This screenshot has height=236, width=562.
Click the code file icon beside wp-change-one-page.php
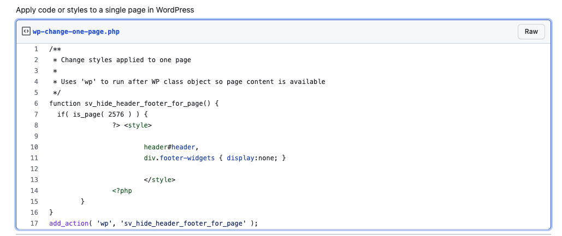pyautogui.click(x=26, y=32)
